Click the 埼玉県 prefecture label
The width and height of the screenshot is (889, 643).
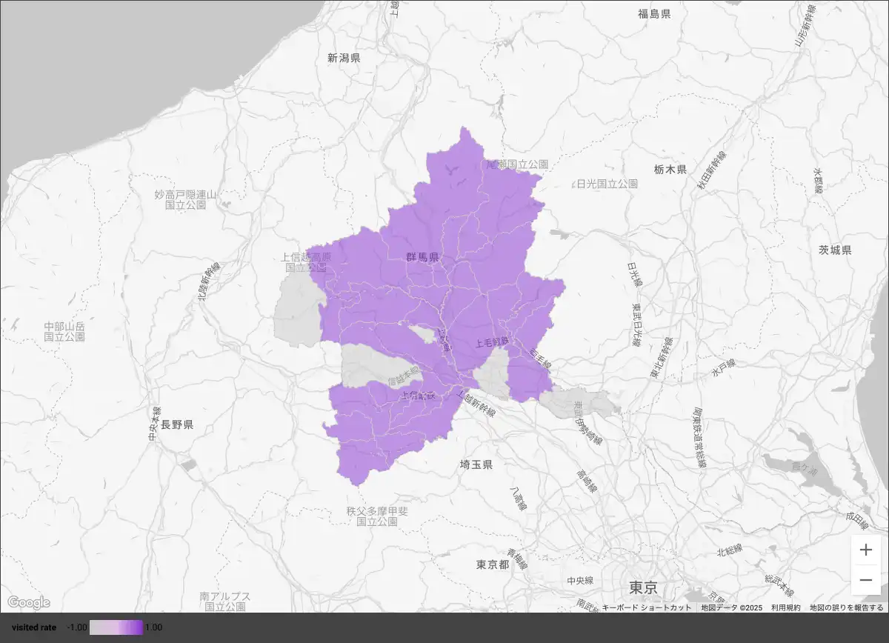tap(476, 464)
